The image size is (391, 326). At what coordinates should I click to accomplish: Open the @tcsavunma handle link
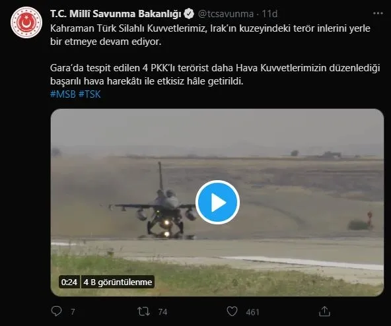226,14
